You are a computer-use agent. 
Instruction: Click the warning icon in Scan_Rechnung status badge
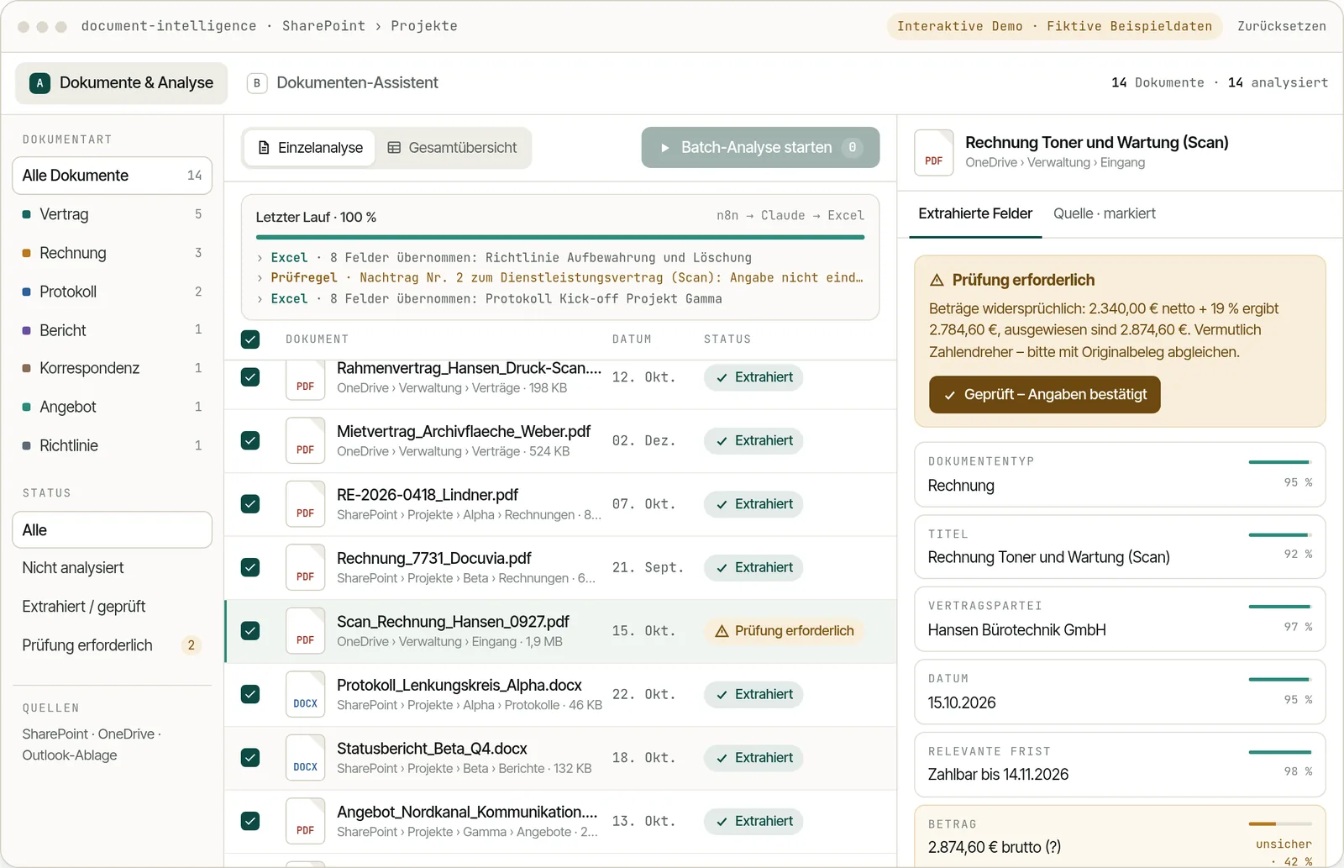click(722, 631)
